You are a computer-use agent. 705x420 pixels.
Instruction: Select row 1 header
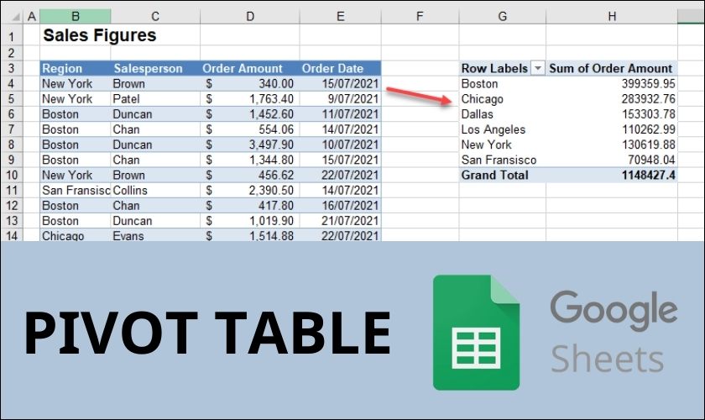(x=12, y=35)
